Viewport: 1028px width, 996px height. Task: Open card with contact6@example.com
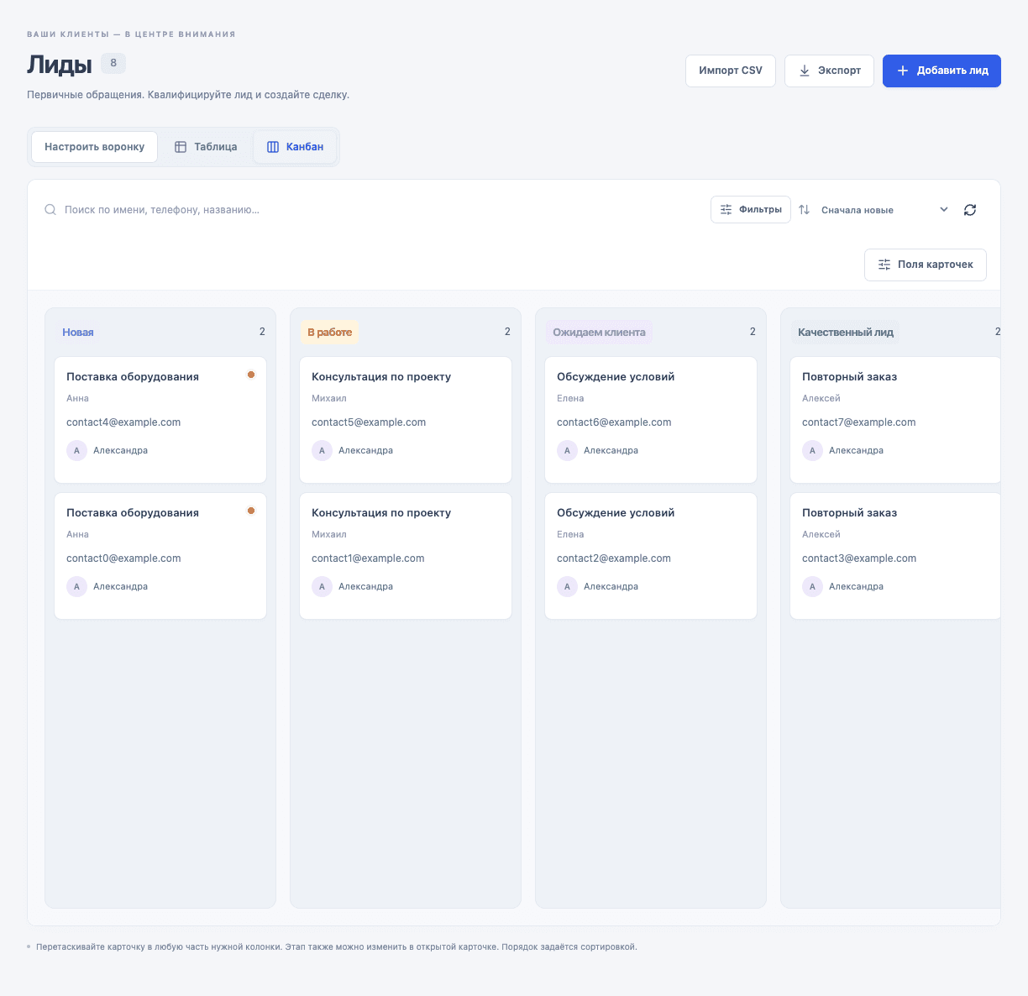click(x=651, y=420)
